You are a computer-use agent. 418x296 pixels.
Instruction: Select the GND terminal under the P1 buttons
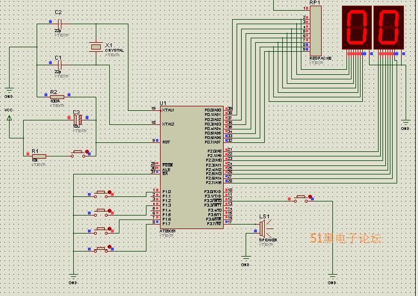[x=73, y=276]
